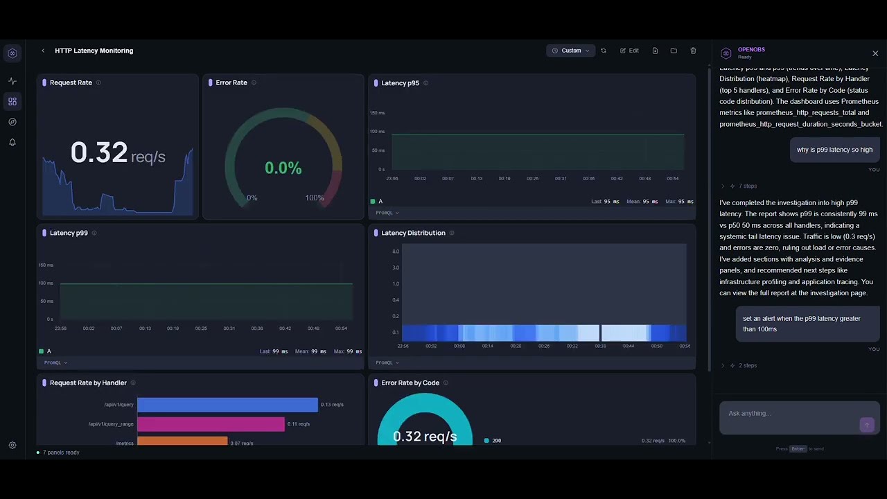Expand the '2 steps' section in chat
The width and height of the screenshot is (887, 499).
tap(739, 365)
